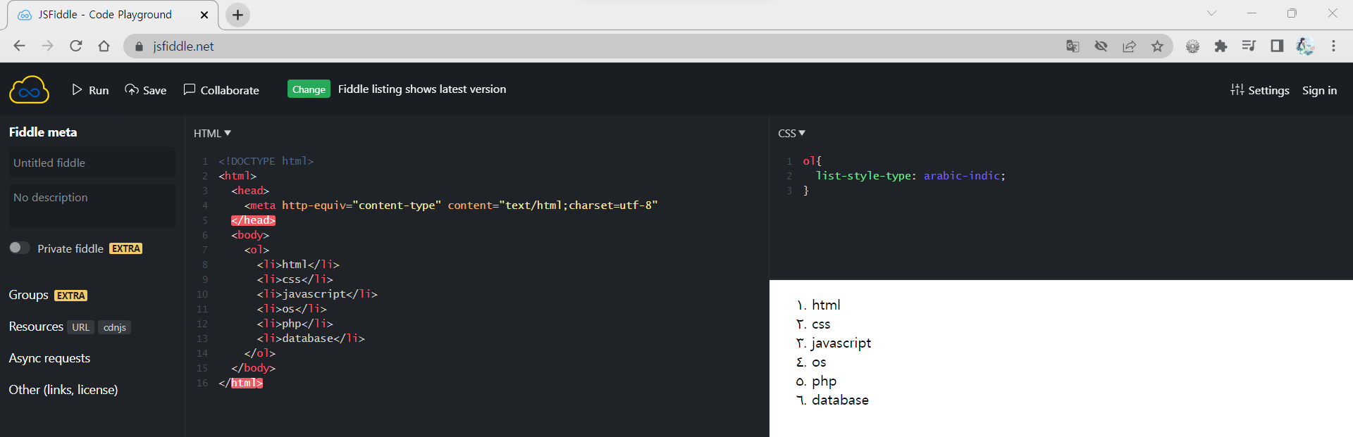Run the fiddle code
Viewport: 1353px width, 437px height.
tap(90, 90)
